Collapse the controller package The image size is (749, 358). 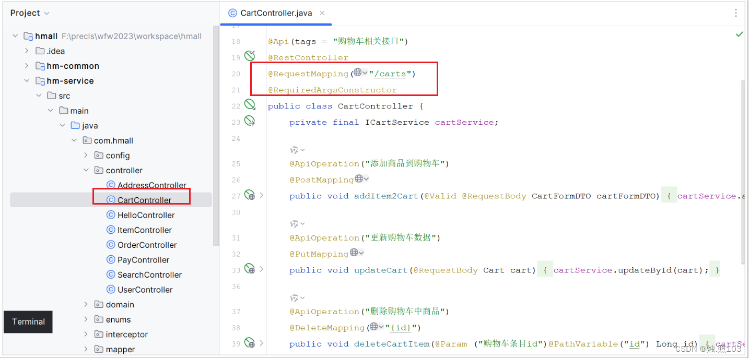[x=86, y=170]
